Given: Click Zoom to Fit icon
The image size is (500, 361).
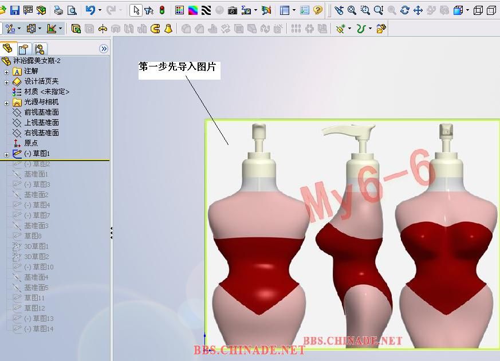Looking at the screenshot, I should click(x=352, y=10).
